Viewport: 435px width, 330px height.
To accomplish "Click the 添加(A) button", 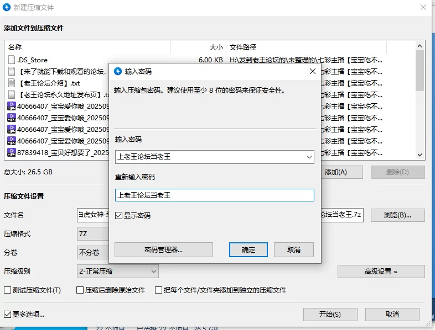I will (342, 172).
